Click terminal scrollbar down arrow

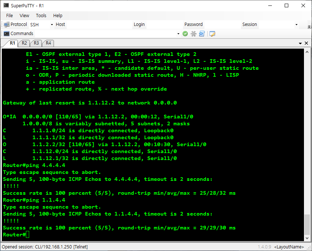point(307,238)
